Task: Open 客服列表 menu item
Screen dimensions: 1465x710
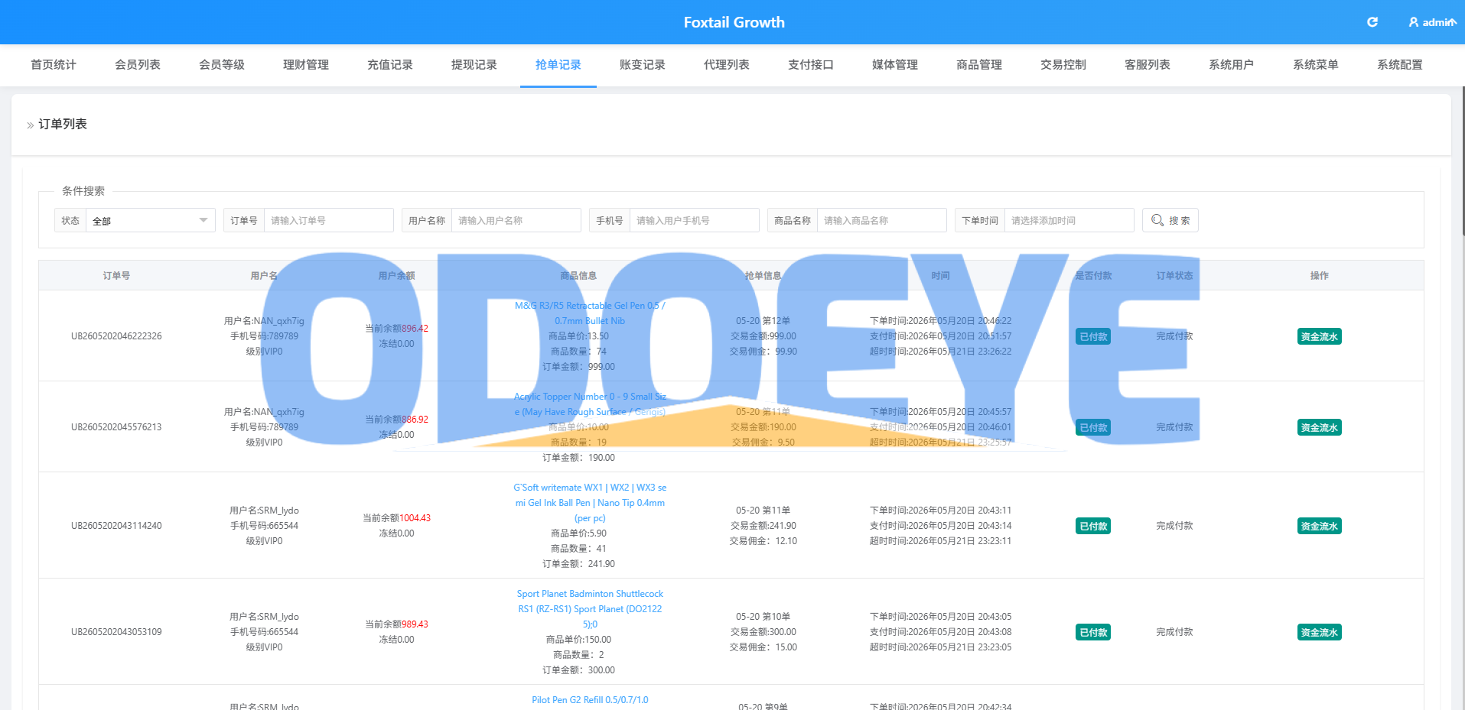Action: (1148, 65)
